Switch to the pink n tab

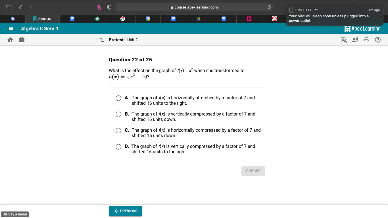[x=249, y=19]
